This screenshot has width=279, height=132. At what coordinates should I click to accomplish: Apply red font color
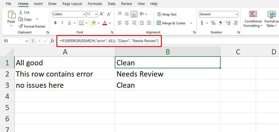coord(105,23)
